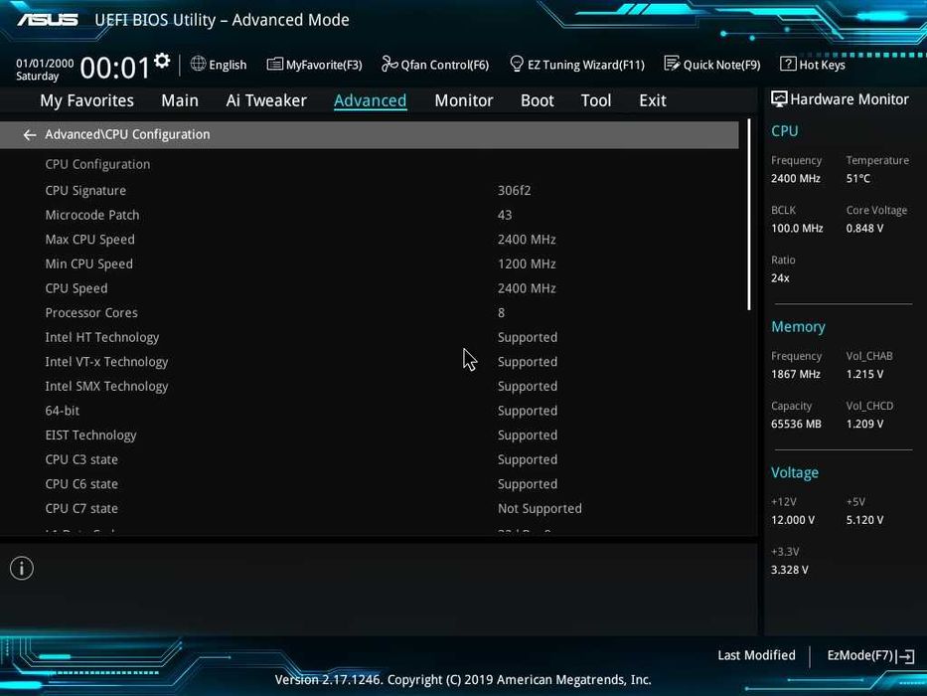Click the Advanced\CPU Configuration breadcrumb text
927x696 pixels.
pos(127,134)
